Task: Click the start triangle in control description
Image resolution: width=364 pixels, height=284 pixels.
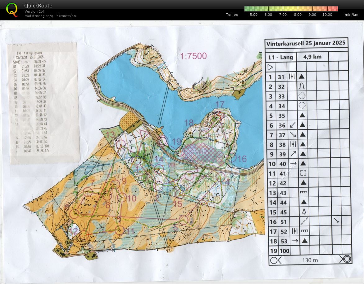Action: point(270,67)
